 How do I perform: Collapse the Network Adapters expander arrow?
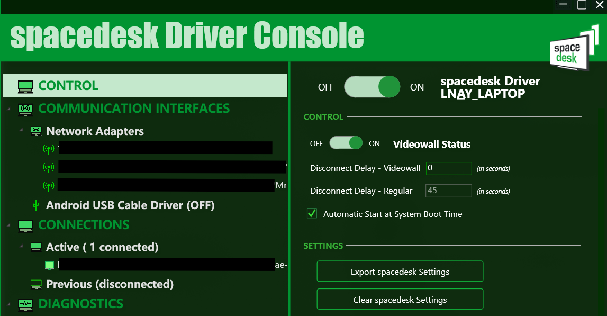click(21, 131)
